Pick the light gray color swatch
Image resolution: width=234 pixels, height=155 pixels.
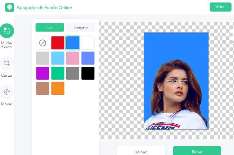(42, 58)
